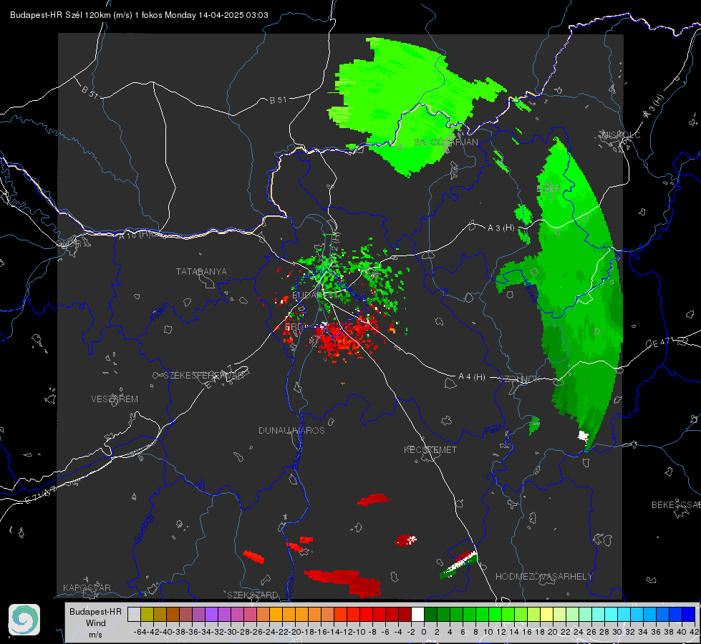The height and width of the screenshot is (644, 701).
Task: Select the dark green swatch between 0 and 2
Action: click(x=430, y=614)
